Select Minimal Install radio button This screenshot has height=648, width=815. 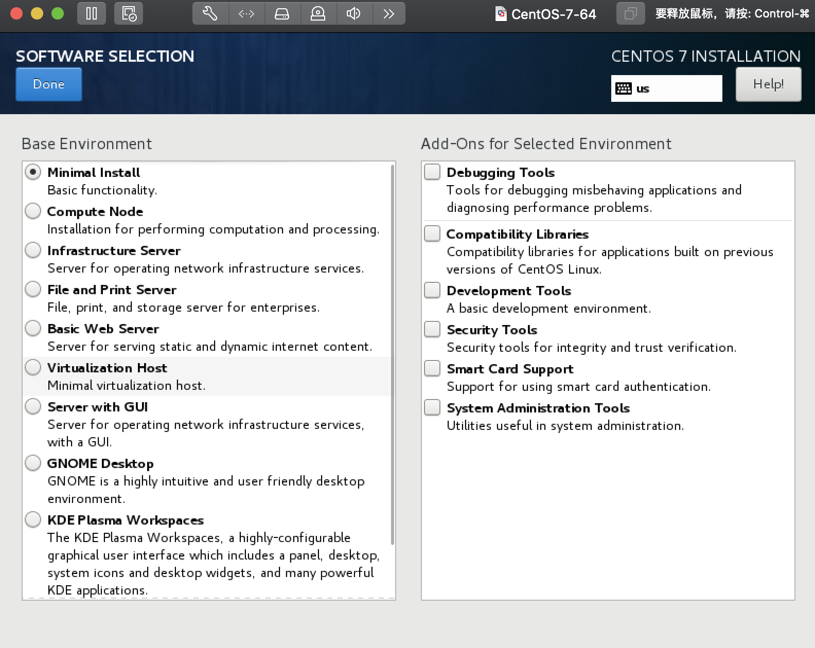tap(33, 172)
